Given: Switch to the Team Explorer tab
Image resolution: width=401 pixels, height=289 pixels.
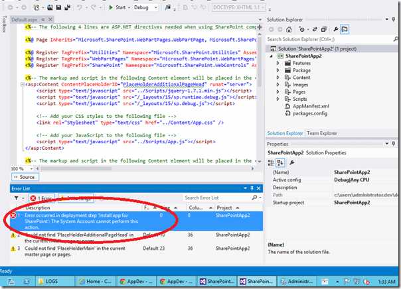Looking at the screenshot, I should 322,133.
